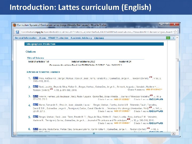Screen dimensions: 192x144
Task: Open doi link of article 3
Action: [35, 96]
